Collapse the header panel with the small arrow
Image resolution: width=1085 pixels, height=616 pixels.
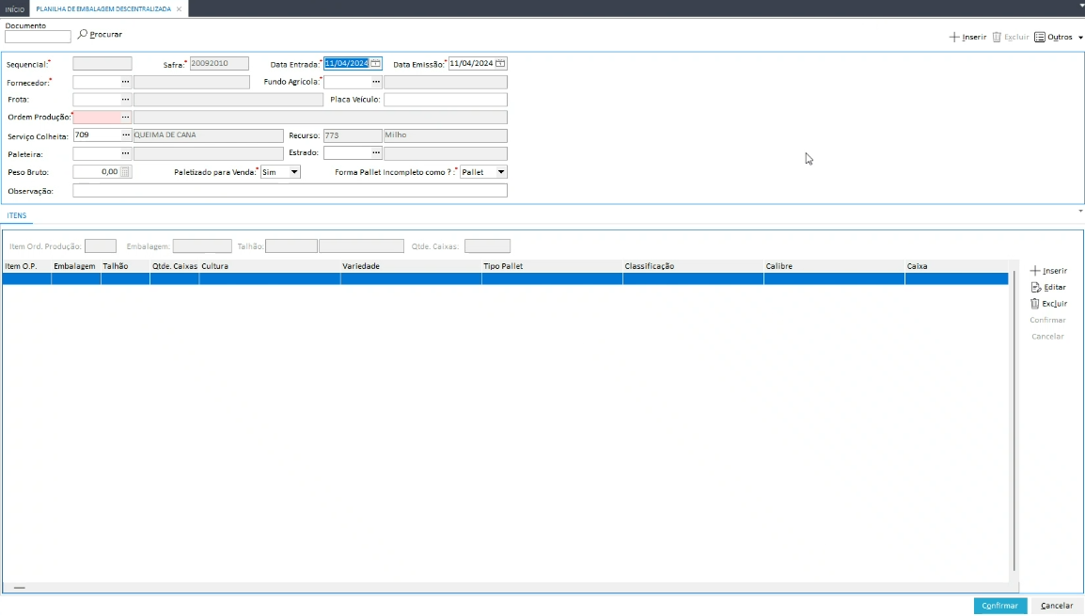point(1080,211)
